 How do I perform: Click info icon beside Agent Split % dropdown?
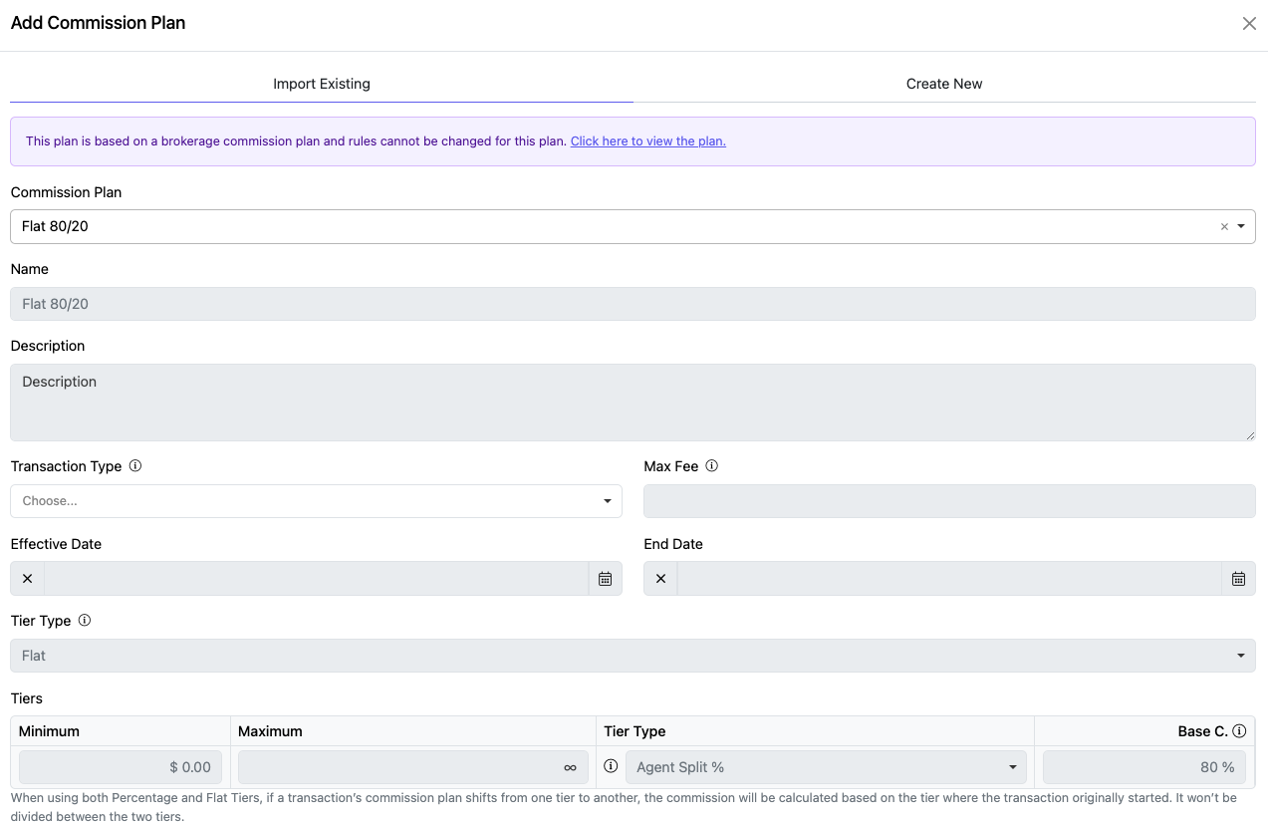click(x=612, y=766)
